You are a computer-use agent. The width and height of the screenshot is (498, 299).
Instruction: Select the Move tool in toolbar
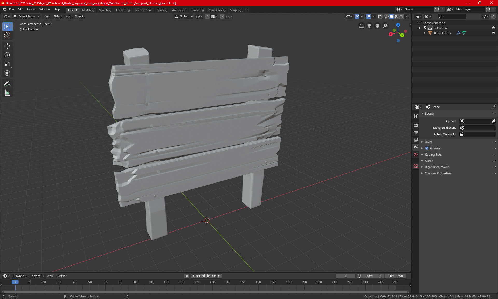[x=7, y=45]
